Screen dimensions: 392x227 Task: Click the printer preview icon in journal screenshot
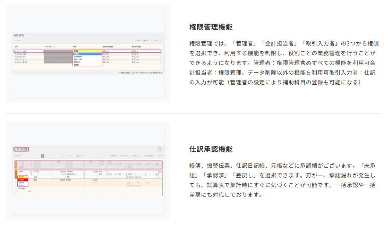pos(159,149)
